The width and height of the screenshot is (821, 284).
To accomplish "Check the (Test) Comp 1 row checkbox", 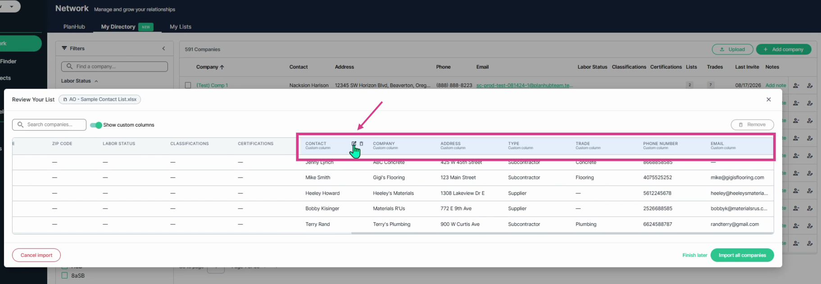I will [188, 85].
